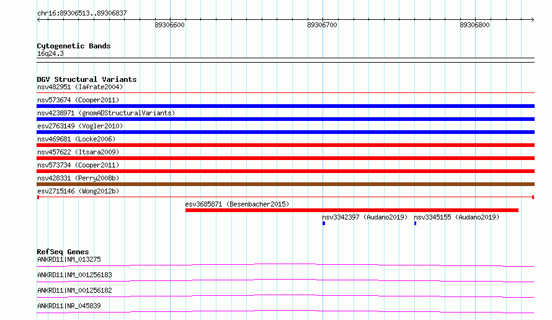Click the 16q24.3 cytogenetic band bar
552x320 pixels.
pyautogui.click(x=285, y=60)
